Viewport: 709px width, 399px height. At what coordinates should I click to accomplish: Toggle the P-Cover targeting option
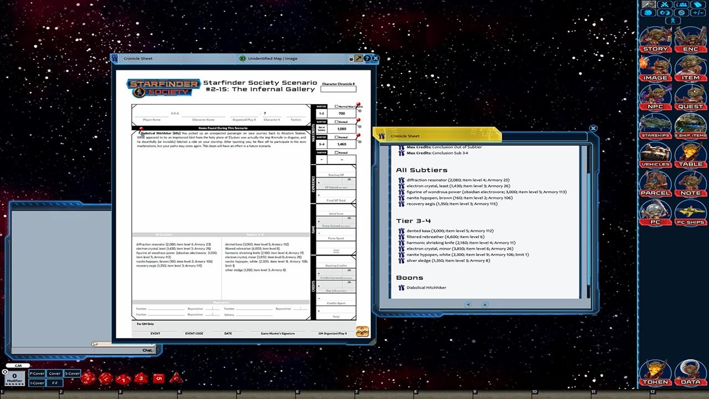click(x=37, y=374)
